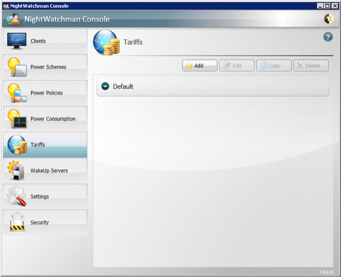Viewport: 341px width, 277px height.
Task: Click the Power Policies icon
Action: [x=17, y=93]
